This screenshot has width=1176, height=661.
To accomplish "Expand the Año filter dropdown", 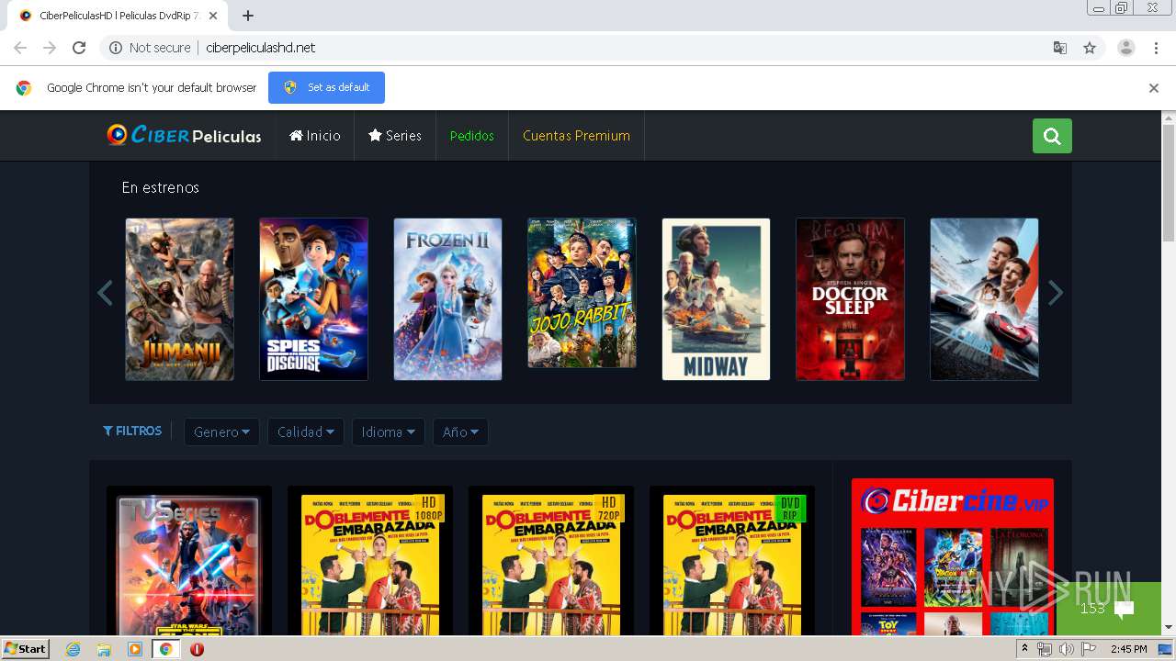I will (x=460, y=431).
